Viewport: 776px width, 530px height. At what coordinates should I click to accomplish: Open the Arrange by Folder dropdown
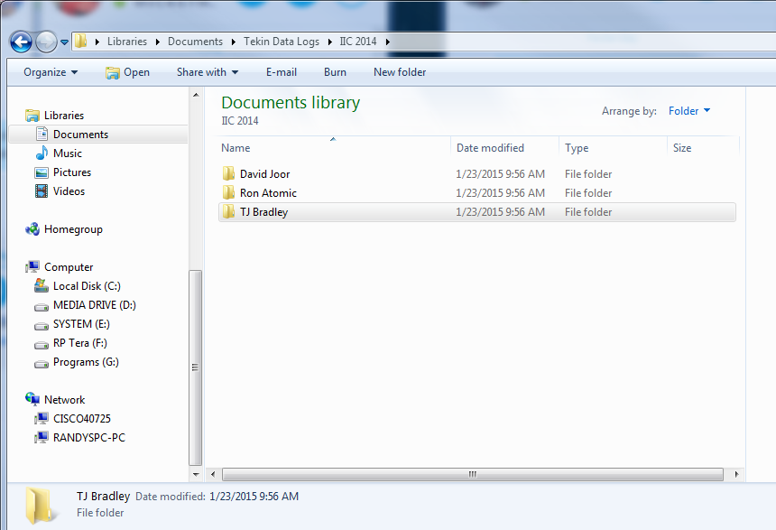[688, 111]
